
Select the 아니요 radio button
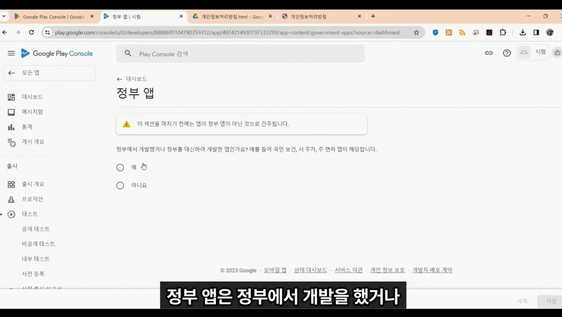pos(120,186)
